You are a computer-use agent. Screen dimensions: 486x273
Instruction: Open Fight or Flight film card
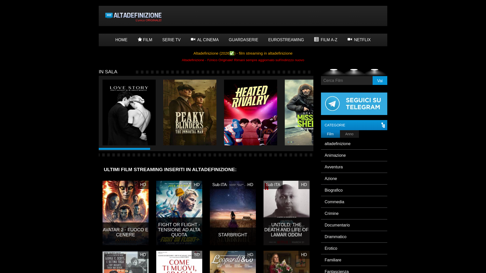coord(179,213)
